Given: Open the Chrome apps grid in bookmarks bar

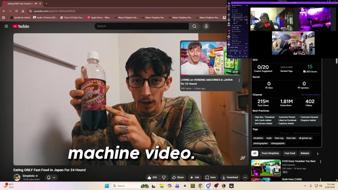Looking at the screenshot, I should pyautogui.click(x=3, y=18).
